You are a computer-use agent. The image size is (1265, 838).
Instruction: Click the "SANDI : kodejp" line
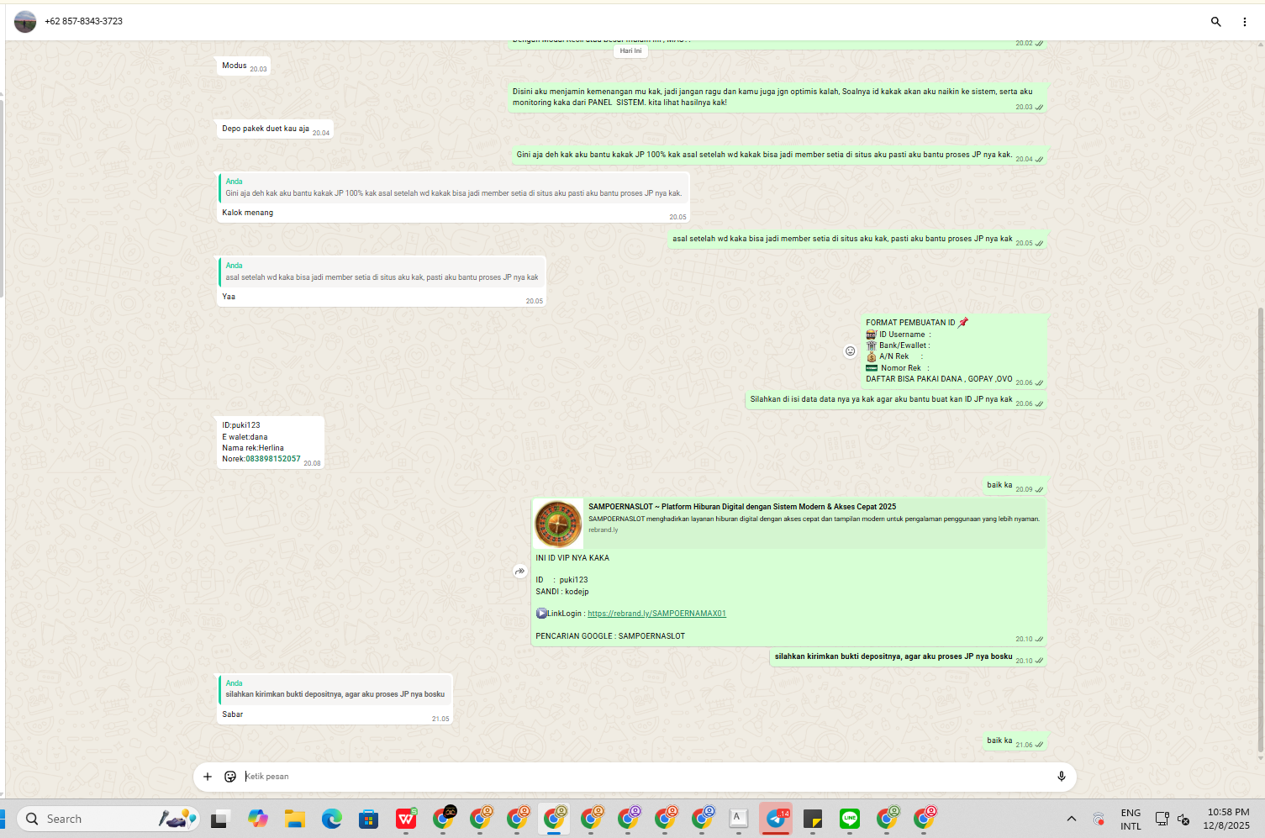point(562,592)
